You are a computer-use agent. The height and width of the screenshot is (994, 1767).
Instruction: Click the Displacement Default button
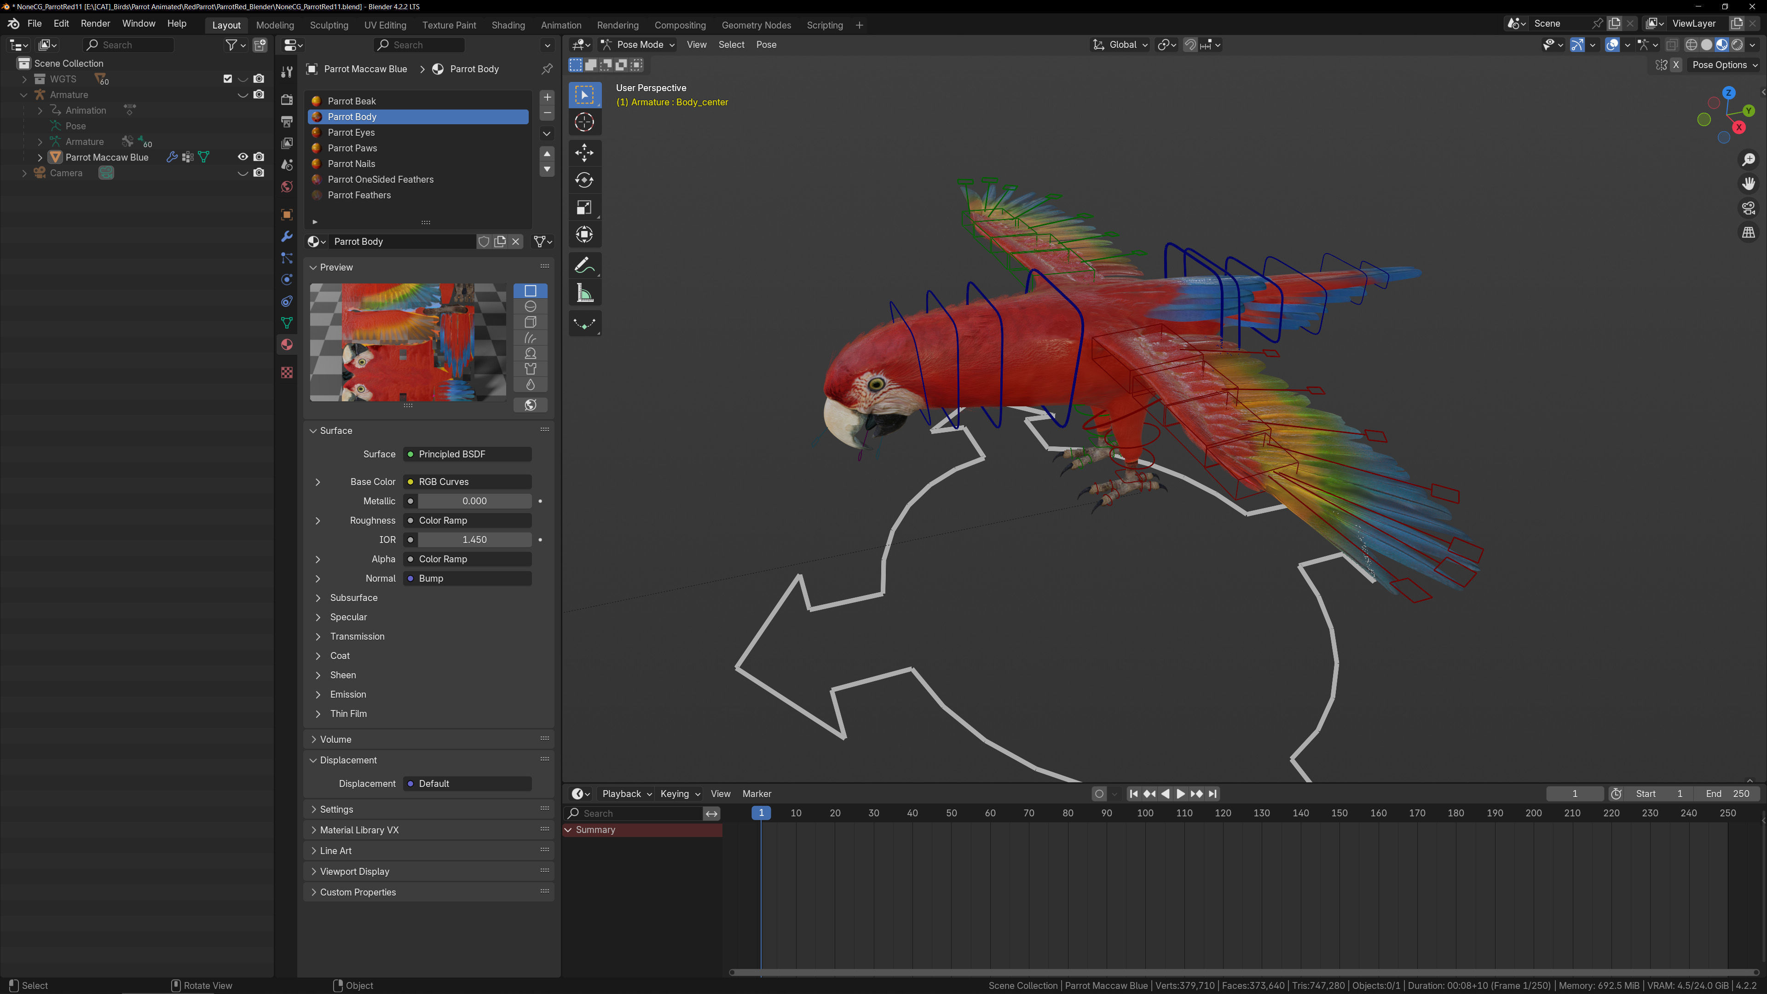pyautogui.click(x=468, y=784)
